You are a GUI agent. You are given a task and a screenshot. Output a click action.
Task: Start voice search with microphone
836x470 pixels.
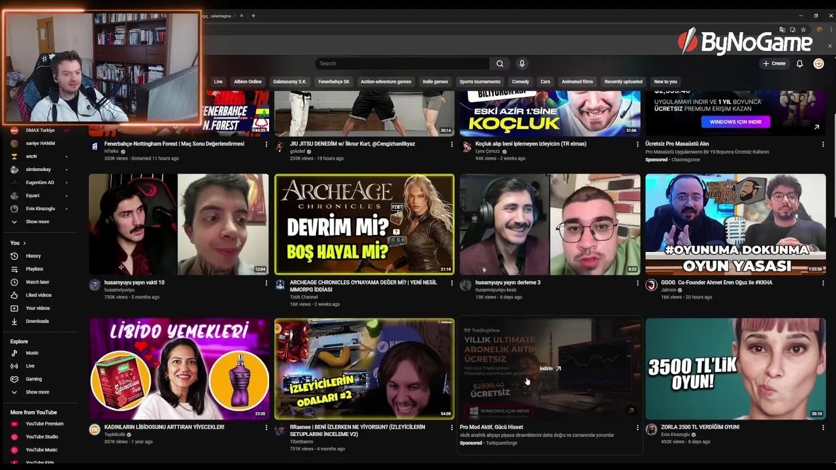(x=522, y=63)
